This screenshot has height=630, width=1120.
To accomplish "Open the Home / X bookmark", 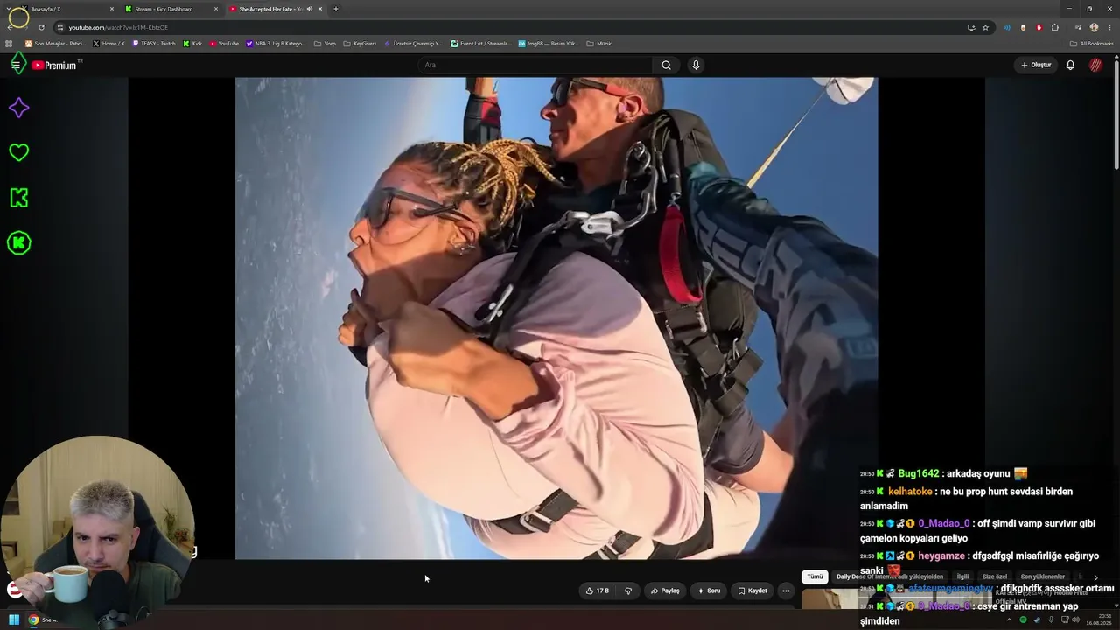I will [108, 44].
